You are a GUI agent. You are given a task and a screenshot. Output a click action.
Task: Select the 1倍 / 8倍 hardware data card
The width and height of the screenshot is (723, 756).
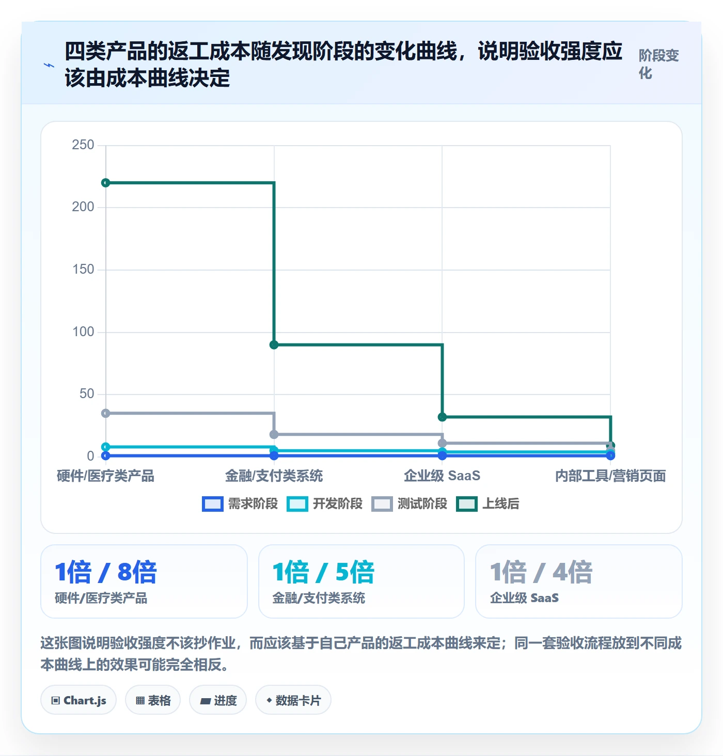click(x=144, y=581)
